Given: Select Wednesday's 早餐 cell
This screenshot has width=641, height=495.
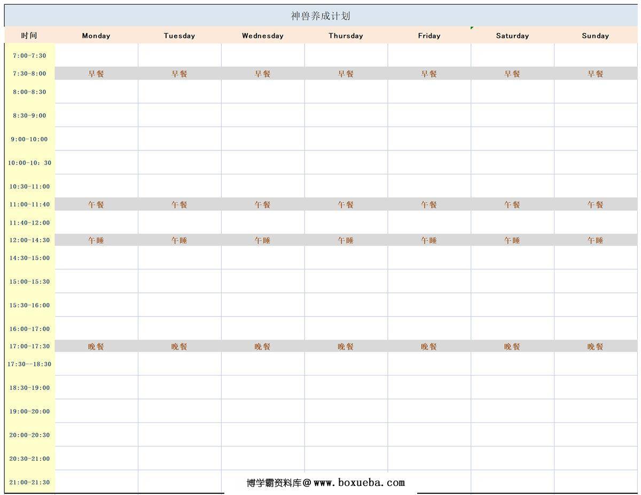Looking at the screenshot, I should [263, 74].
